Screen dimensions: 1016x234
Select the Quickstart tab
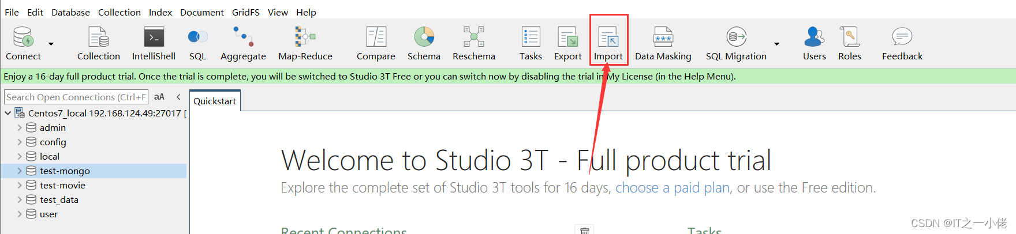click(x=215, y=101)
